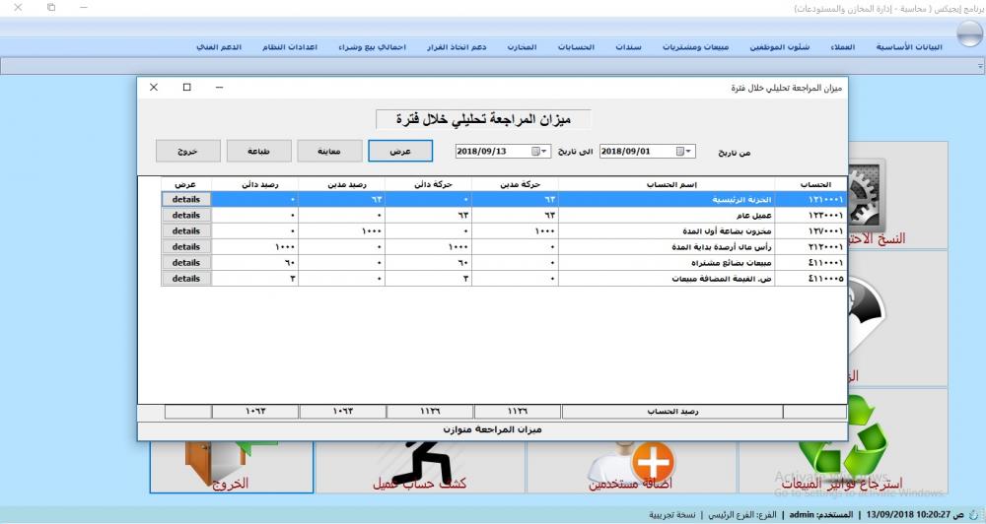Close the ميزان المراجعة تحليلي dialog
986x524 pixels.
click(154, 88)
